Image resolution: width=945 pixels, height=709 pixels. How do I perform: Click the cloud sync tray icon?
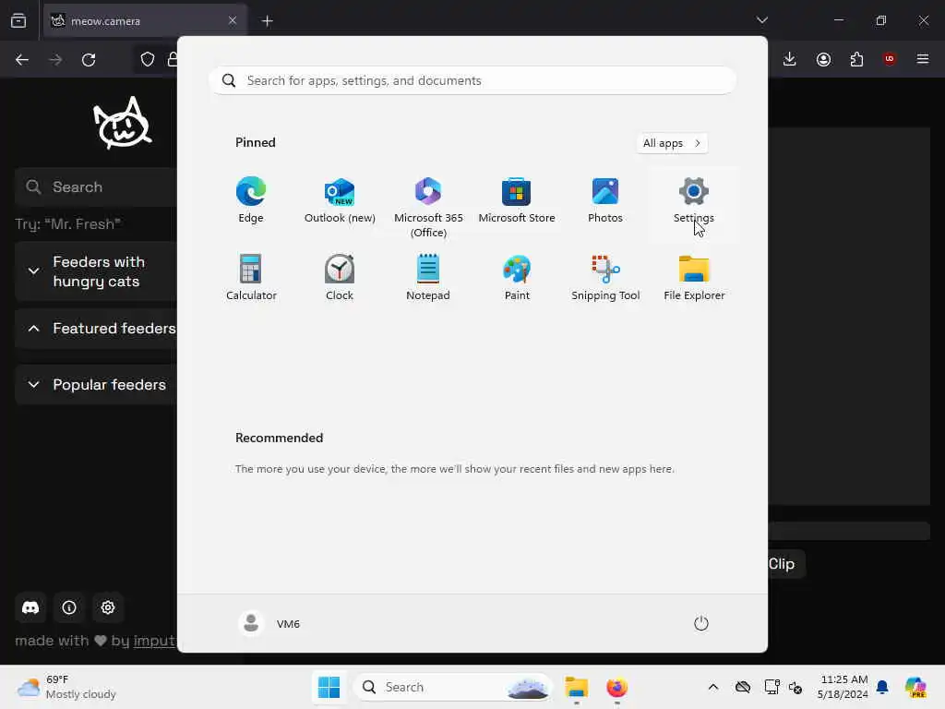point(743,687)
